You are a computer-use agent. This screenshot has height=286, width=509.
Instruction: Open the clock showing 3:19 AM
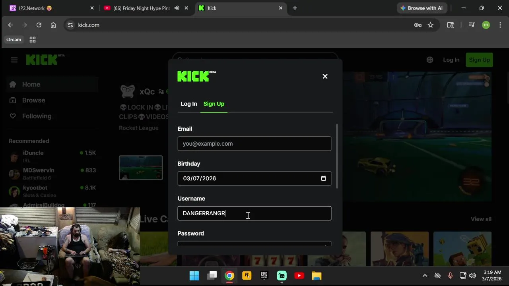coord(492,276)
